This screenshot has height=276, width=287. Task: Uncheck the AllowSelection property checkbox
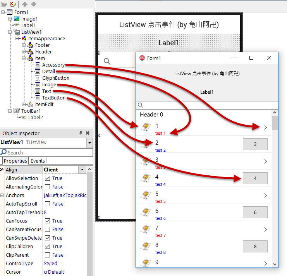[x=47, y=178]
